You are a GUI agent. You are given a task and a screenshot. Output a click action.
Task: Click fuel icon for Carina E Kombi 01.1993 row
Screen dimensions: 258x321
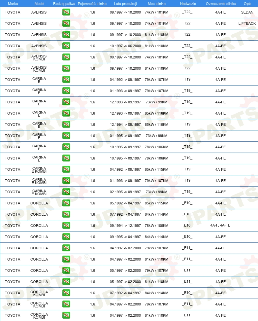(66, 181)
